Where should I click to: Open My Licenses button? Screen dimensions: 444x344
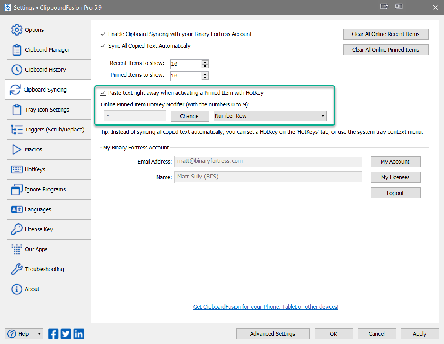pos(395,177)
